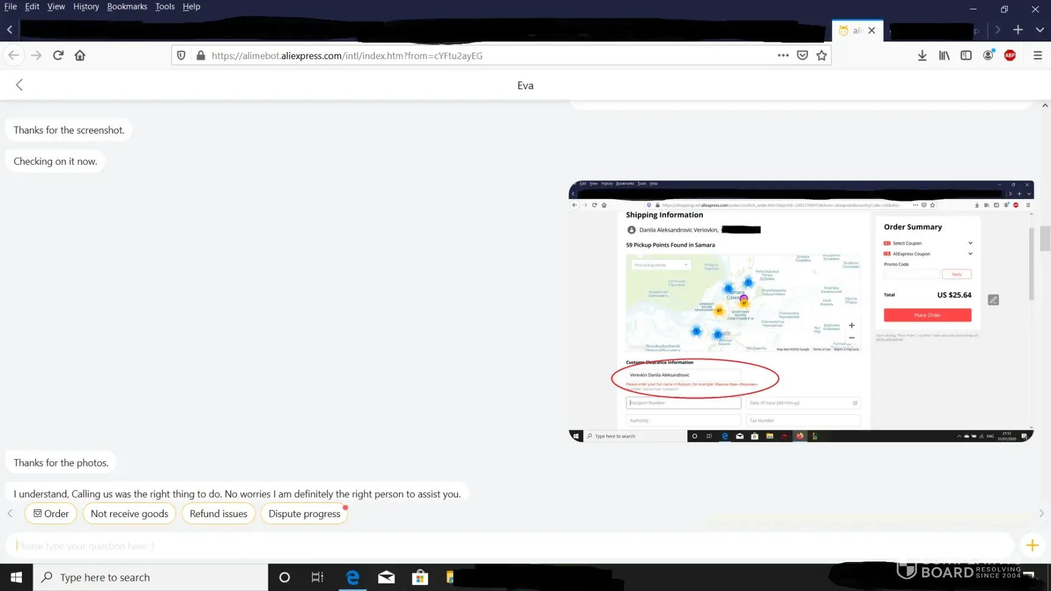Bookmark this page with the star icon
Viewport: 1051px width, 591px height.
pos(822,56)
